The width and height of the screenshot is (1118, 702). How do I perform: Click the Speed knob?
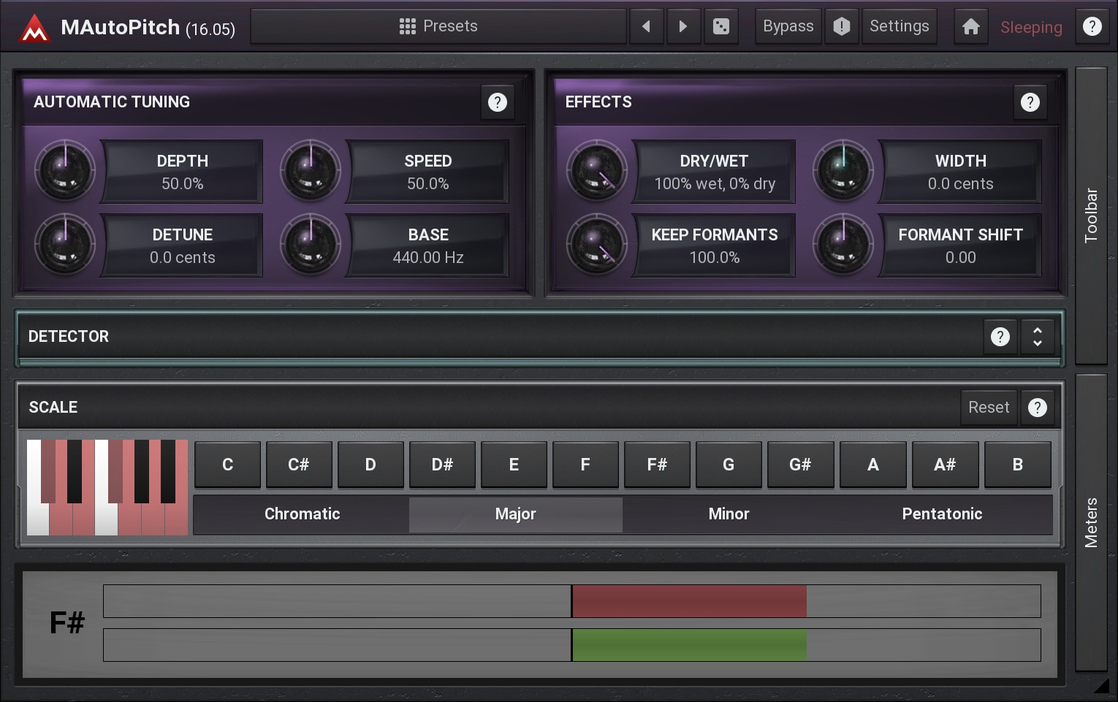point(311,171)
